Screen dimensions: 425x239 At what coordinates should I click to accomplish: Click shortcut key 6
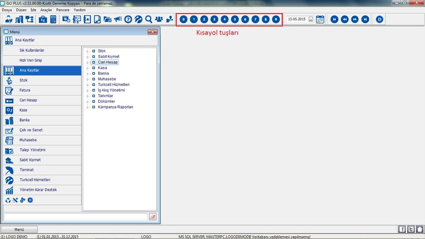point(245,19)
